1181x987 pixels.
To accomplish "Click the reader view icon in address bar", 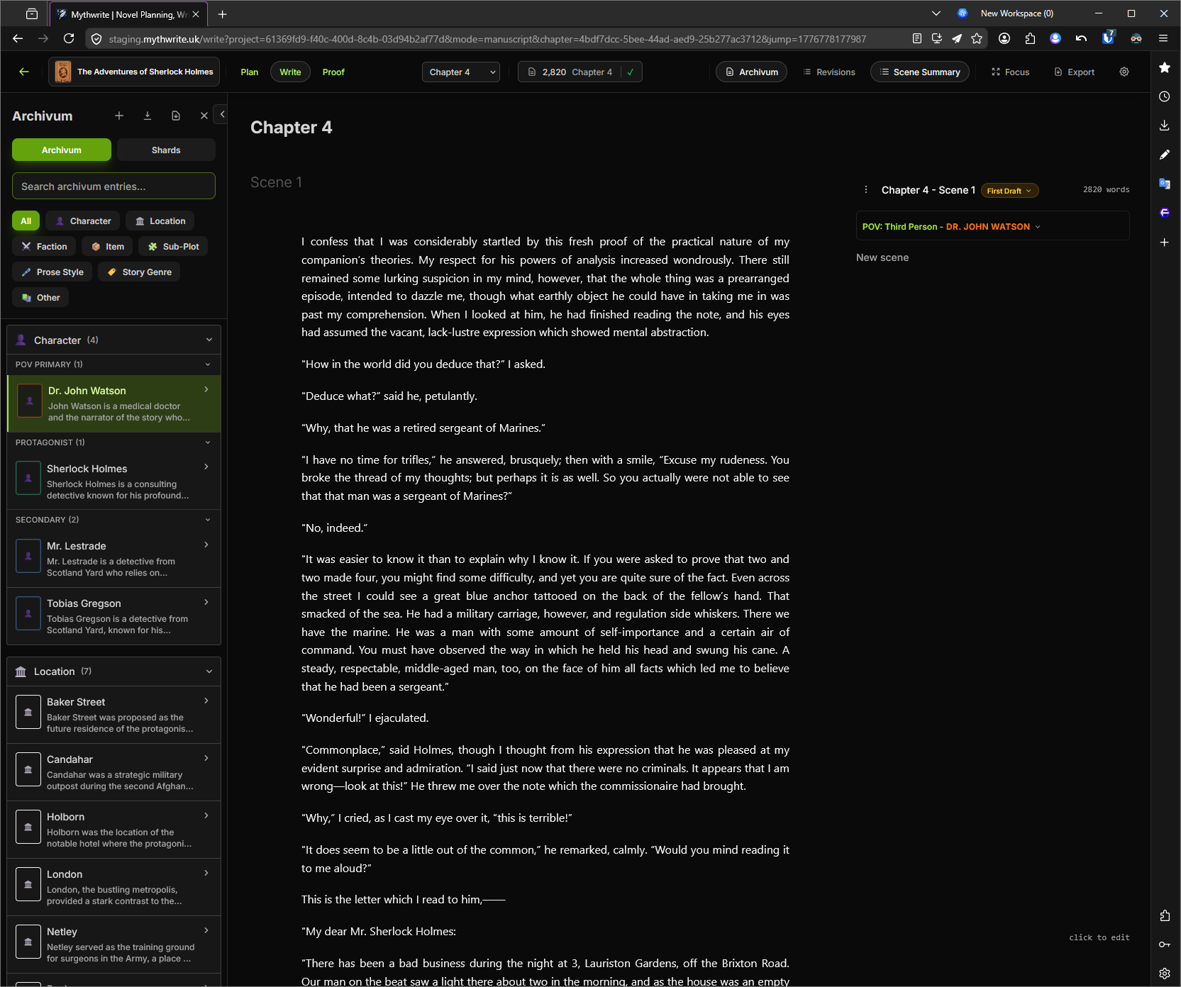I will point(917,39).
